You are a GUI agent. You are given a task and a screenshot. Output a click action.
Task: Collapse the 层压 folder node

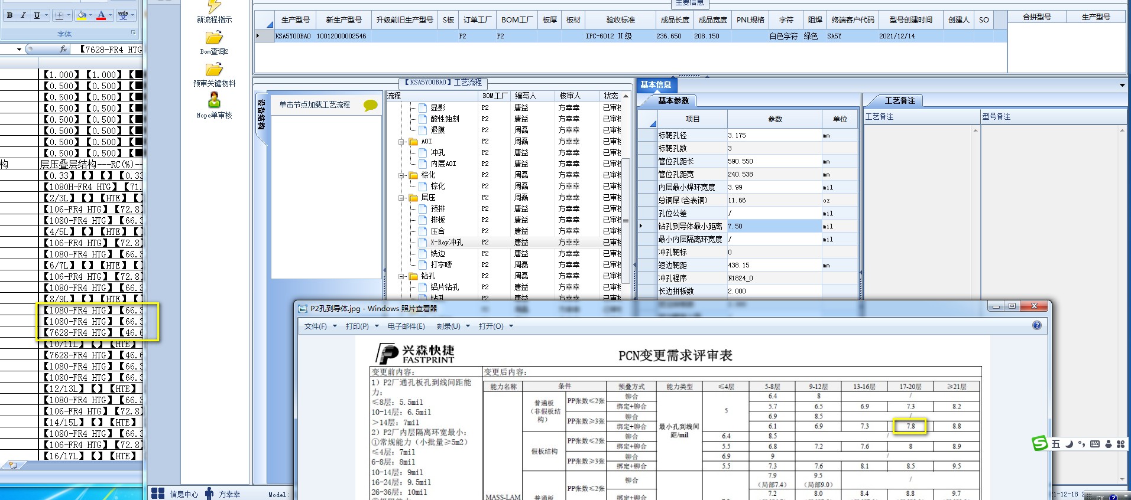pyautogui.click(x=401, y=198)
